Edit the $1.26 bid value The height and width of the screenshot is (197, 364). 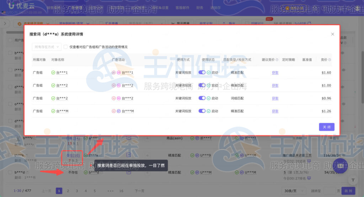tap(326, 111)
